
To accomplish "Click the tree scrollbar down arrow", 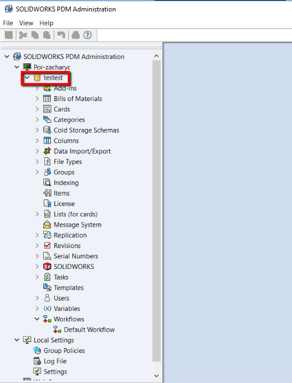I will 156,376.
